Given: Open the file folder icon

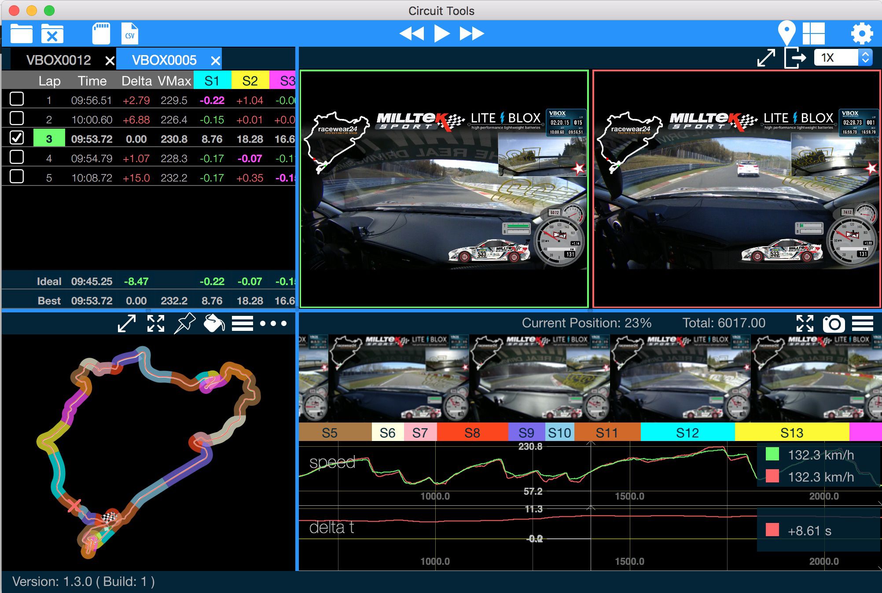Looking at the screenshot, I should [x=21, y=34].
